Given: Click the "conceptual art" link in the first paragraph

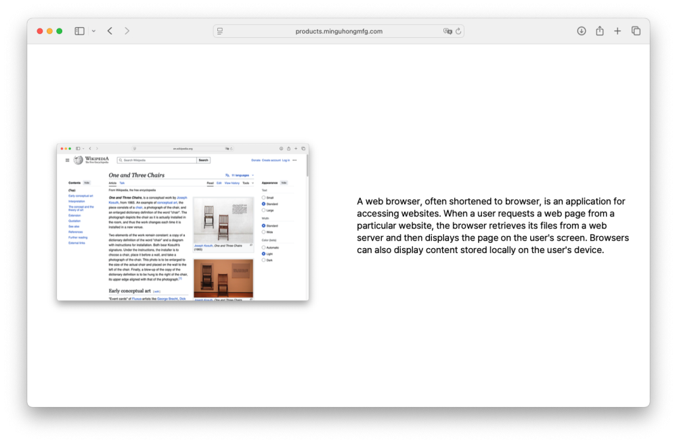Looking at the screenshot, I should [x=167, y=202].
